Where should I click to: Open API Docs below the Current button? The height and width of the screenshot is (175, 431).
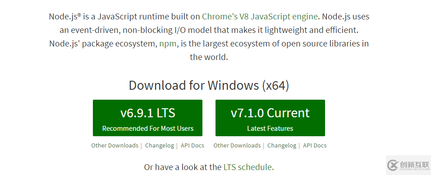coord(315,145)
